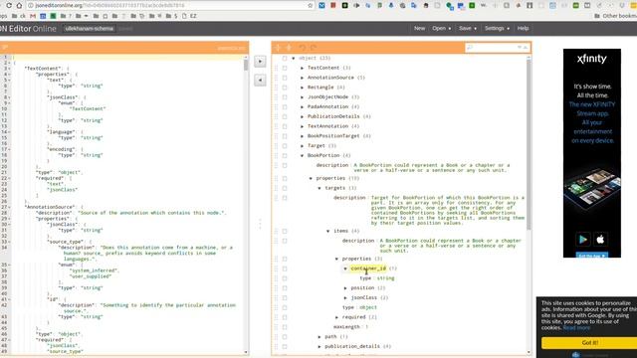
Task: Tick the checkbox beside AnnotationSource
Action: [x=285, y=78]
